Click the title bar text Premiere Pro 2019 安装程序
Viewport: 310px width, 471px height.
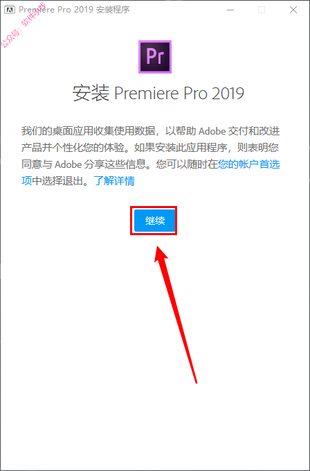tap(74, 10)
